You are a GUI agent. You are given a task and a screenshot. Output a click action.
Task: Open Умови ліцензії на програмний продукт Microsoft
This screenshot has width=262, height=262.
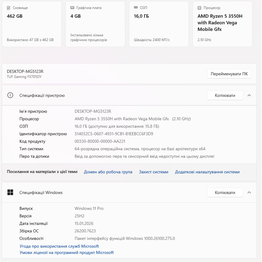tap(67, 253)
